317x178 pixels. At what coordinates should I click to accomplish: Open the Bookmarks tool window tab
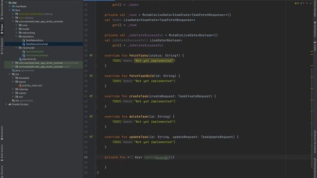click(2, 133)
